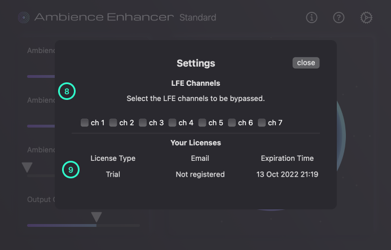Click the settings gear icon
This screenshot has width=391, height=250.
[366, 17]
